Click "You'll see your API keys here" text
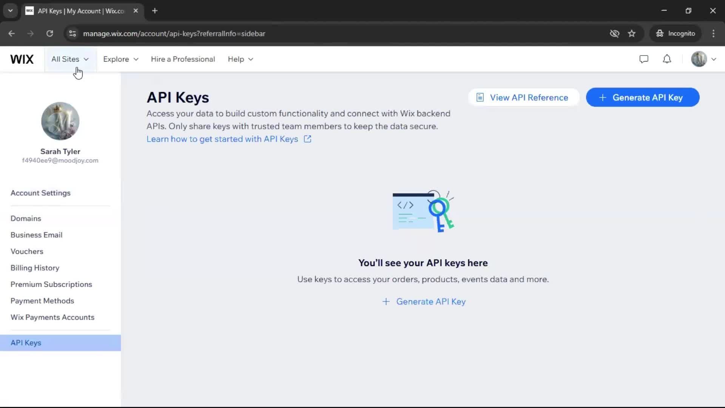The width and height of the screenshot is (725, 408). [423, 263]
